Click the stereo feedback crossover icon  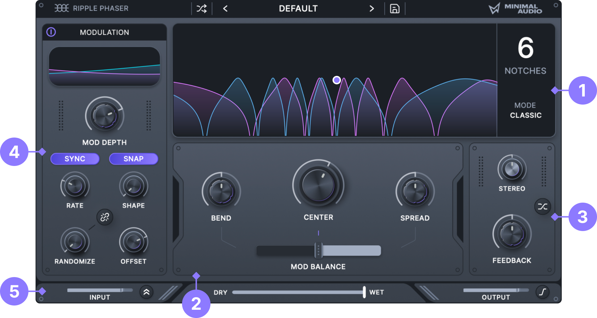click(542, 207)
